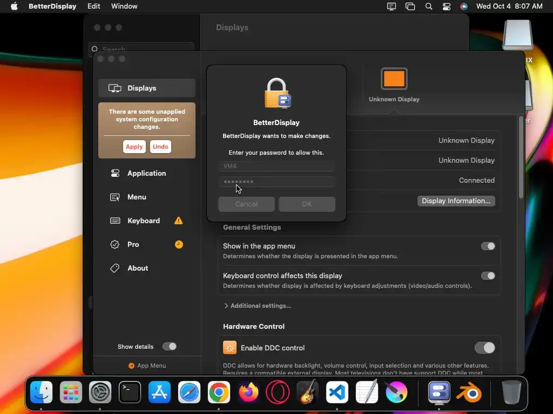Cancel the password dialog

pyautogui.click(x=246, y=204)
